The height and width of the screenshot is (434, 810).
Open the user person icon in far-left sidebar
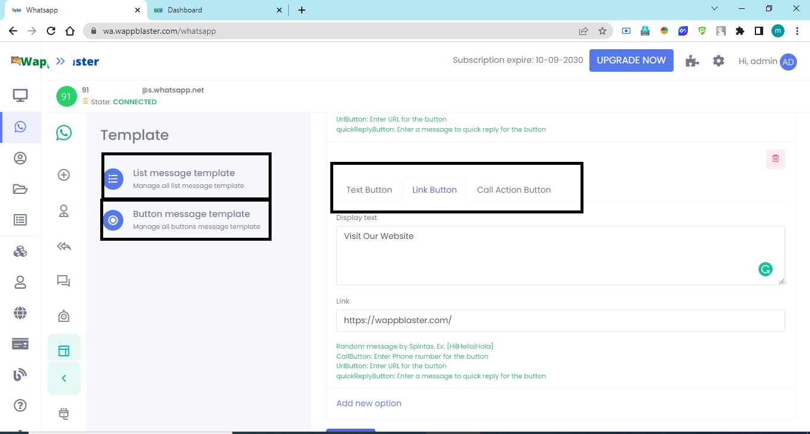click(20, 282)
